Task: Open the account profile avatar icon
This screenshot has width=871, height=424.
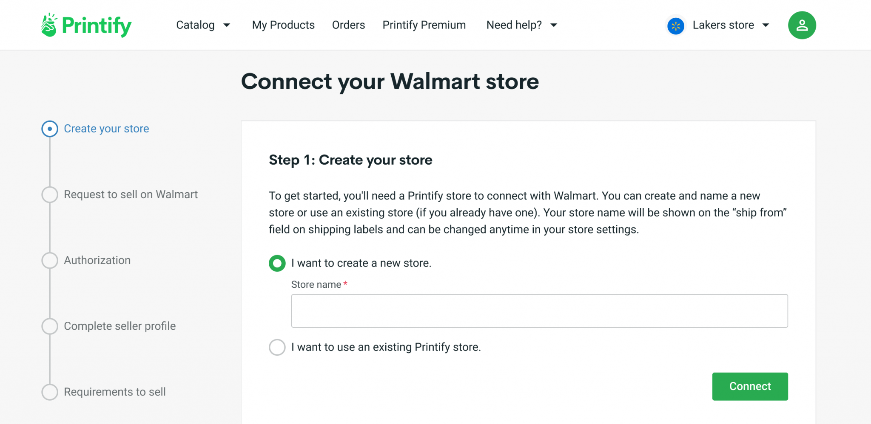Action: (801, 25)
